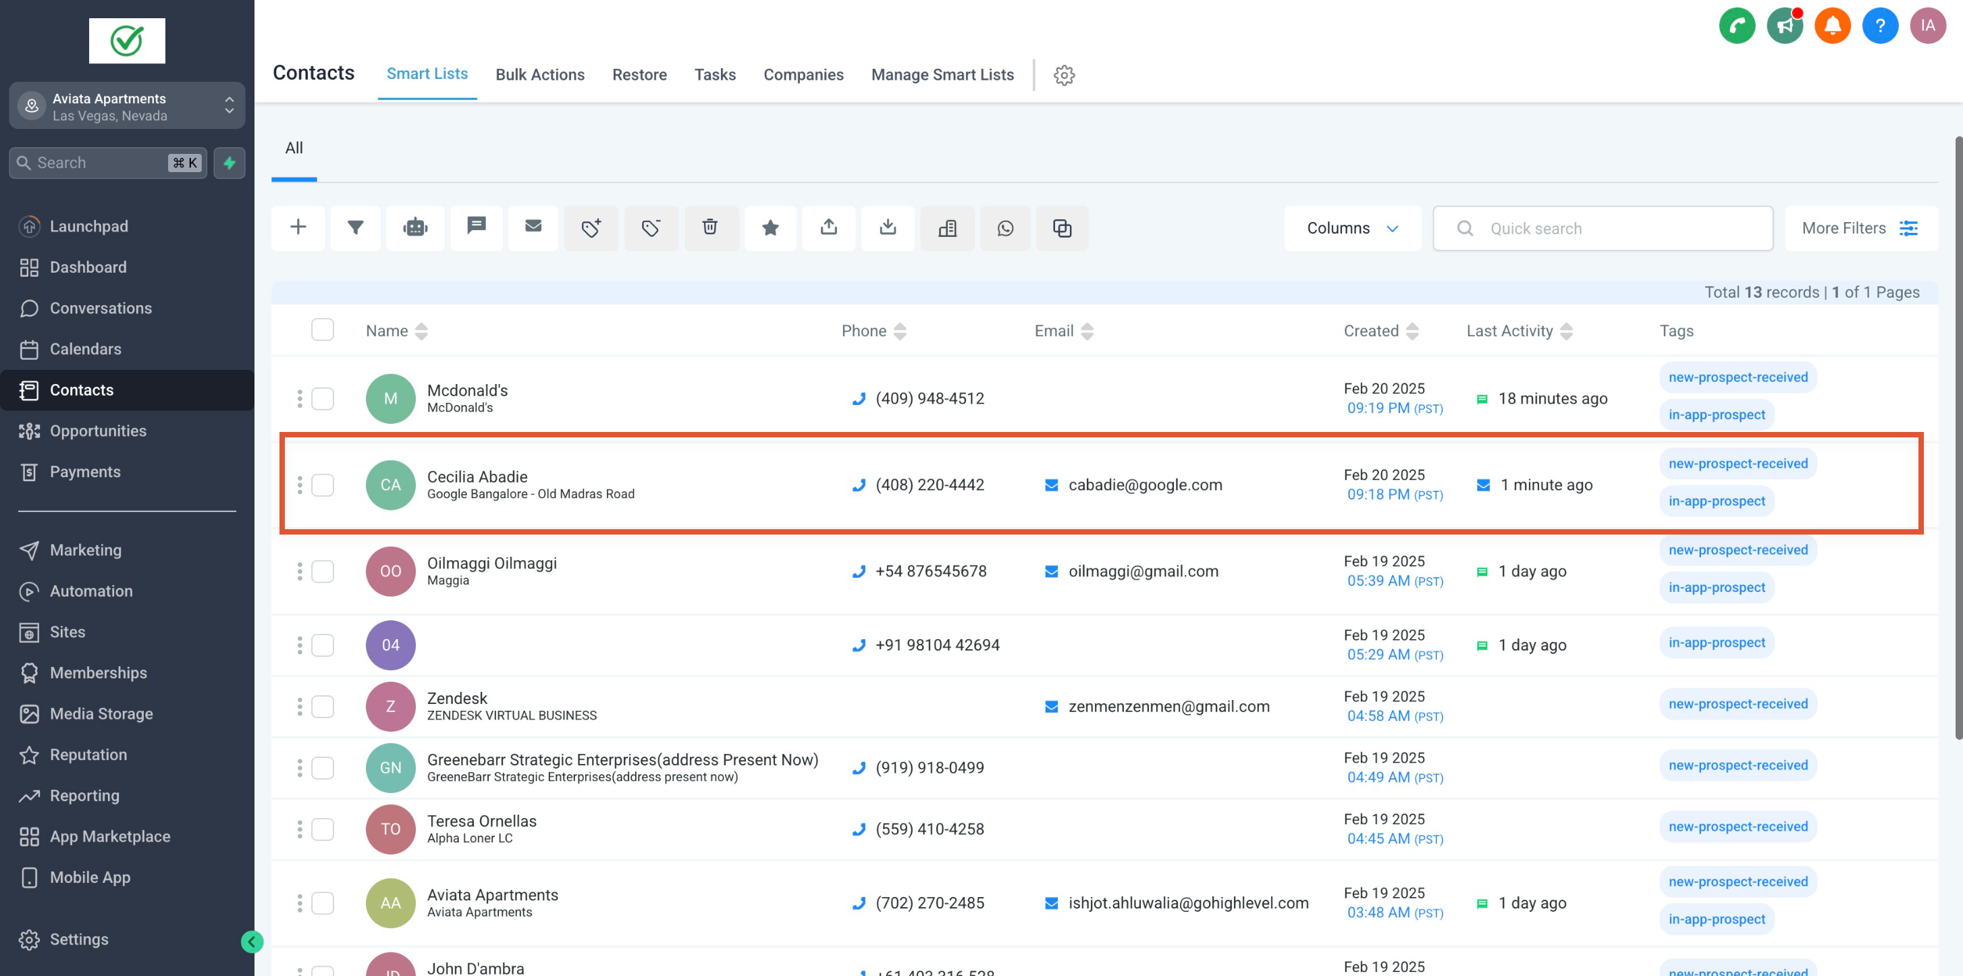The width and height of the screenshot is (1963, 976).
Task: Sort by the Created column arrows
Action: click(x=1412, y=331)
